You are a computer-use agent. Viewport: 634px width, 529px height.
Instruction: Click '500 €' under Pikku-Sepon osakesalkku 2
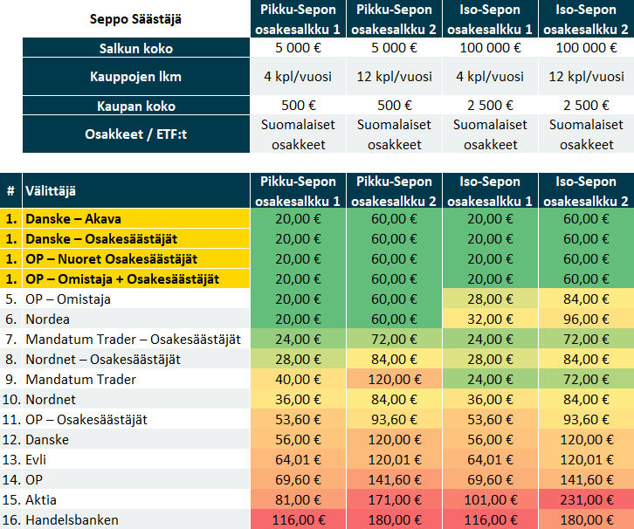tap(394, 106)
